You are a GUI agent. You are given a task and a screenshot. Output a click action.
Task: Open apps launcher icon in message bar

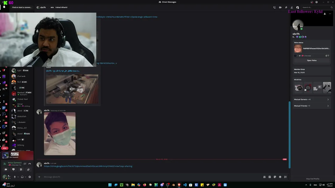[285, 177]
